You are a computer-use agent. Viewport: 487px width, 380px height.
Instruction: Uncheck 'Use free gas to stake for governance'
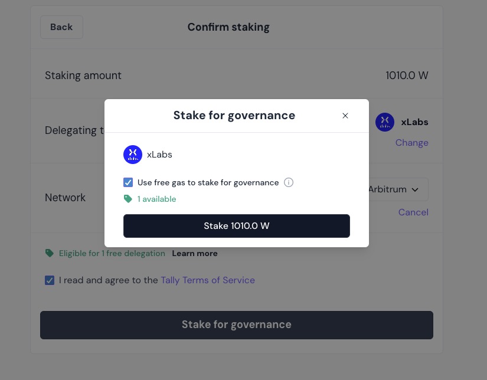pyautogui.click(x=128, y=182)
